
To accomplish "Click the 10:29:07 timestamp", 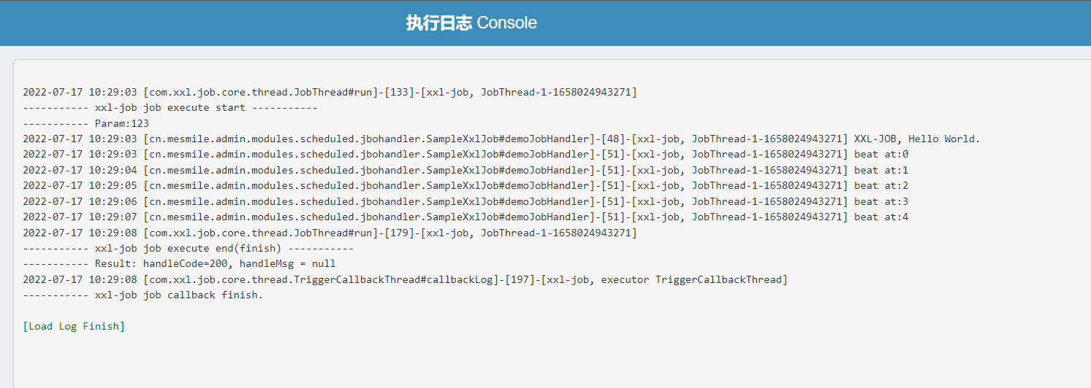I will point(113,217).
